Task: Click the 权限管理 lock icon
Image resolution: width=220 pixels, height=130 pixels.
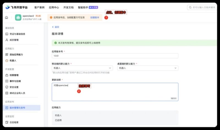Action: (7, 75)
